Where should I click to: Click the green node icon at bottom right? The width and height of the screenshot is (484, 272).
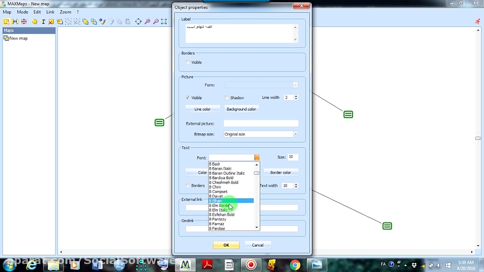387,226
